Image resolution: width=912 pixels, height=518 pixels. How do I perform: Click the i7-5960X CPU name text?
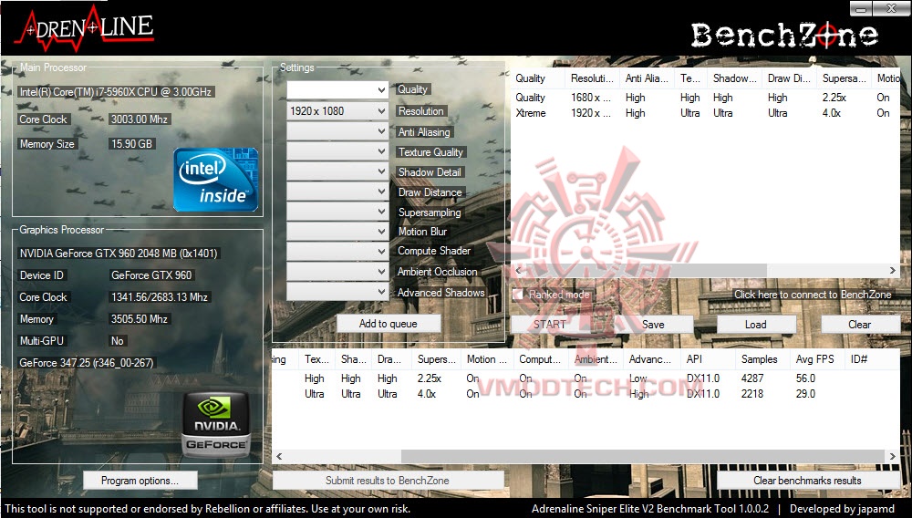pos(116,92)
